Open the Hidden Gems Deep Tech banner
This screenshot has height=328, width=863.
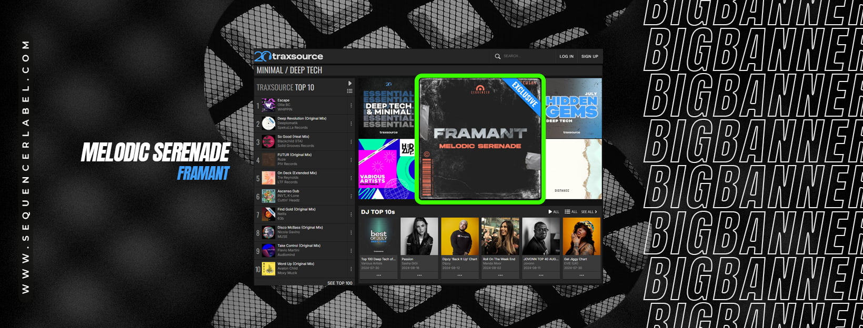573,108
